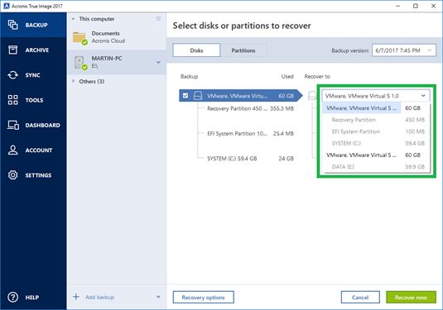Viewport: 443px width, 310px height.
Task: Click the Add backup button
Action: tap(99, 297)
